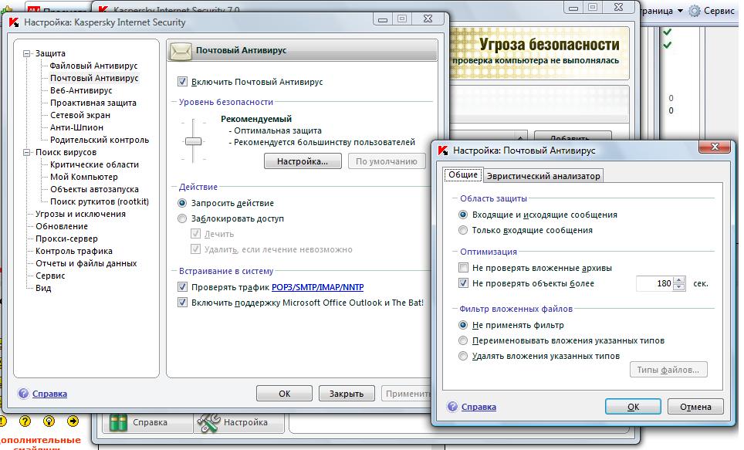This screenshot has width=744, height=450.
Task: Click the Kaspersky logo in Почтовый Антивирус dialog title
Action: coord(443,151)
